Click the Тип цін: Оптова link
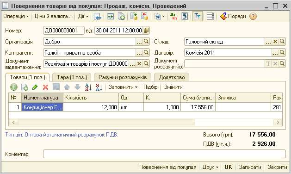291x174 pixels. [62, 135]
